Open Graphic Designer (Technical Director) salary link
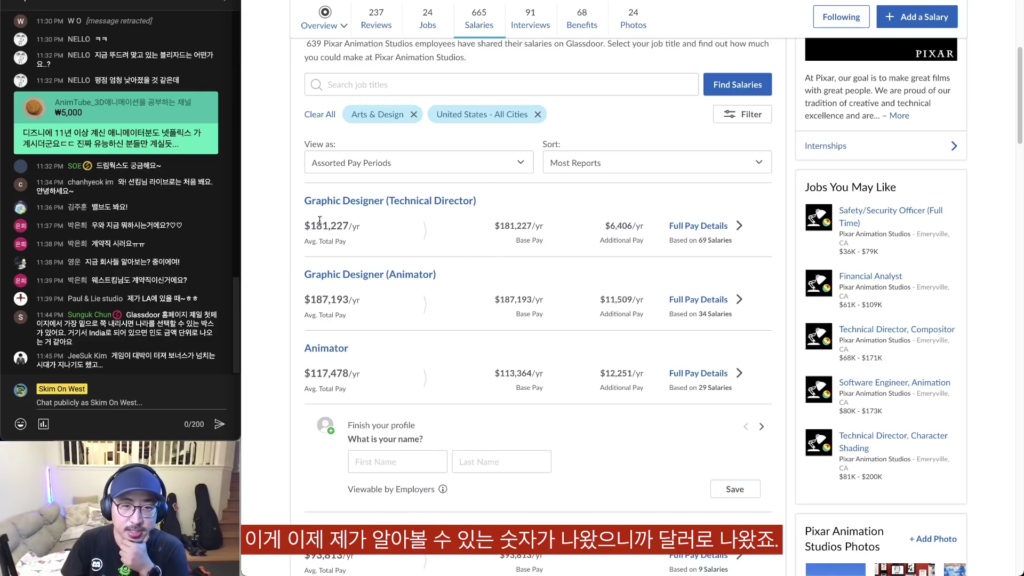The height and width of the screenshot is (576, 1024). (390, 201)
